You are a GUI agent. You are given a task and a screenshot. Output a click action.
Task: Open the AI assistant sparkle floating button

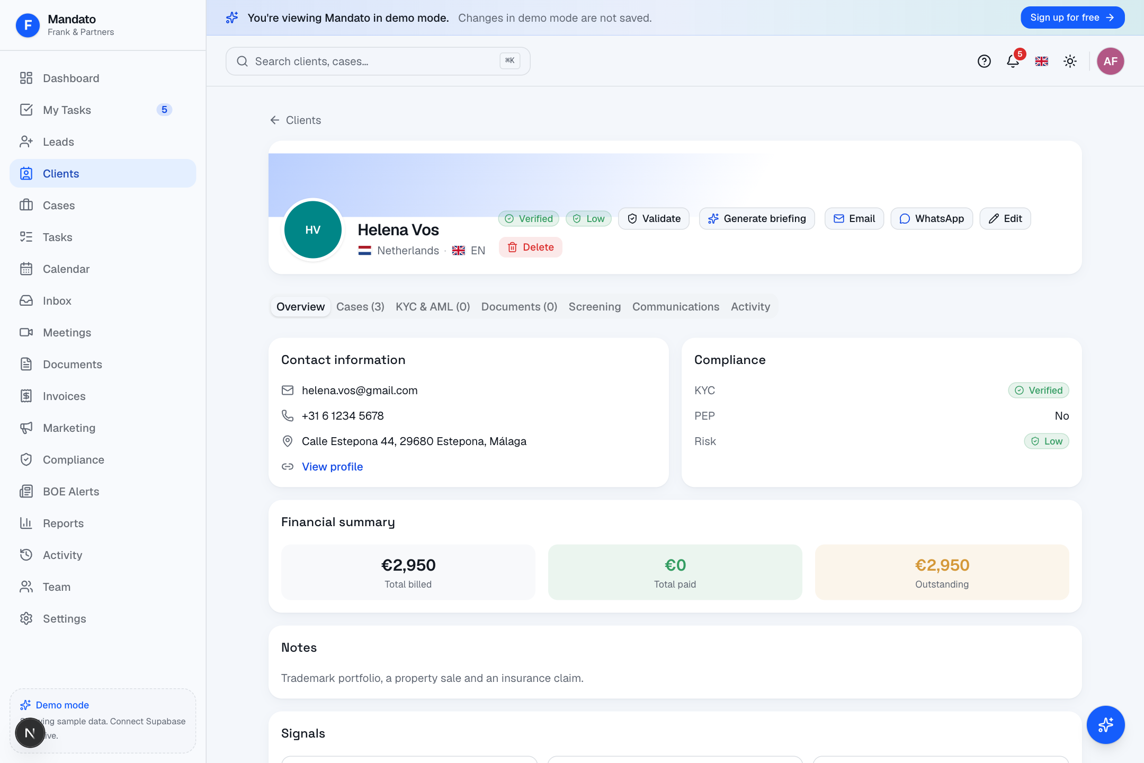click(1105, 724)
